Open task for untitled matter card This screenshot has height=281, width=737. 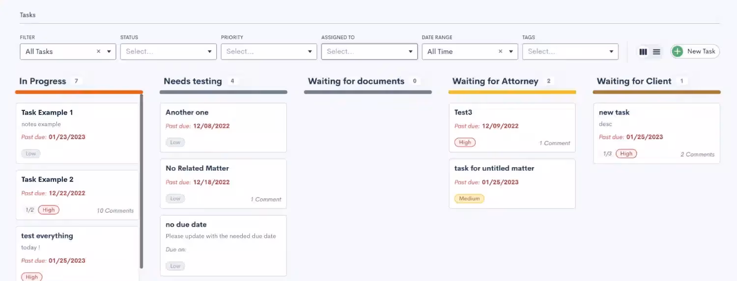click(x=512, y=184)
